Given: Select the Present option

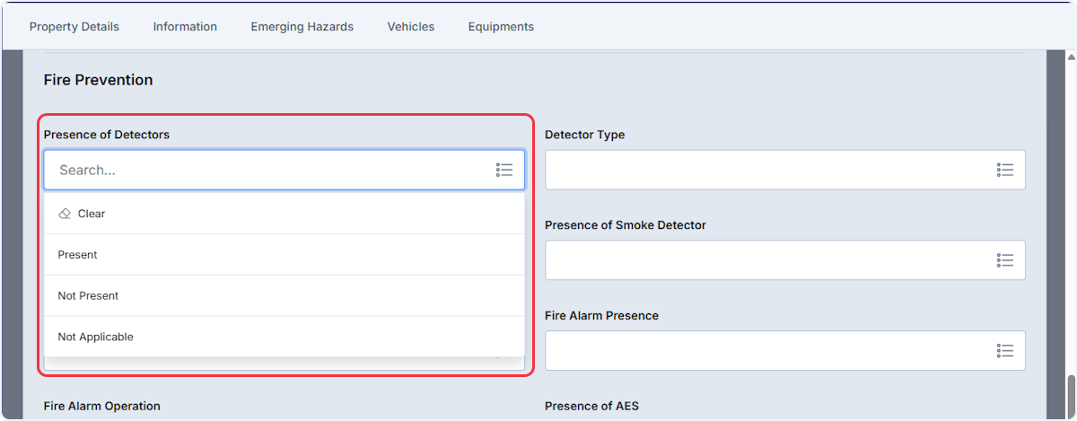Looking at the screenshot, I should (x=284, y=255).
